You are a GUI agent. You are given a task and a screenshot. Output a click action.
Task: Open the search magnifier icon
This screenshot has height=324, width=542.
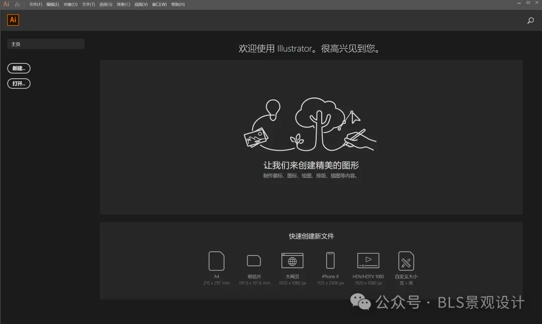[x=530, y=21]
